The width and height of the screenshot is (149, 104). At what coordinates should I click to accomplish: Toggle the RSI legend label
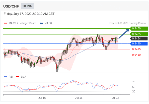[11, 77]
